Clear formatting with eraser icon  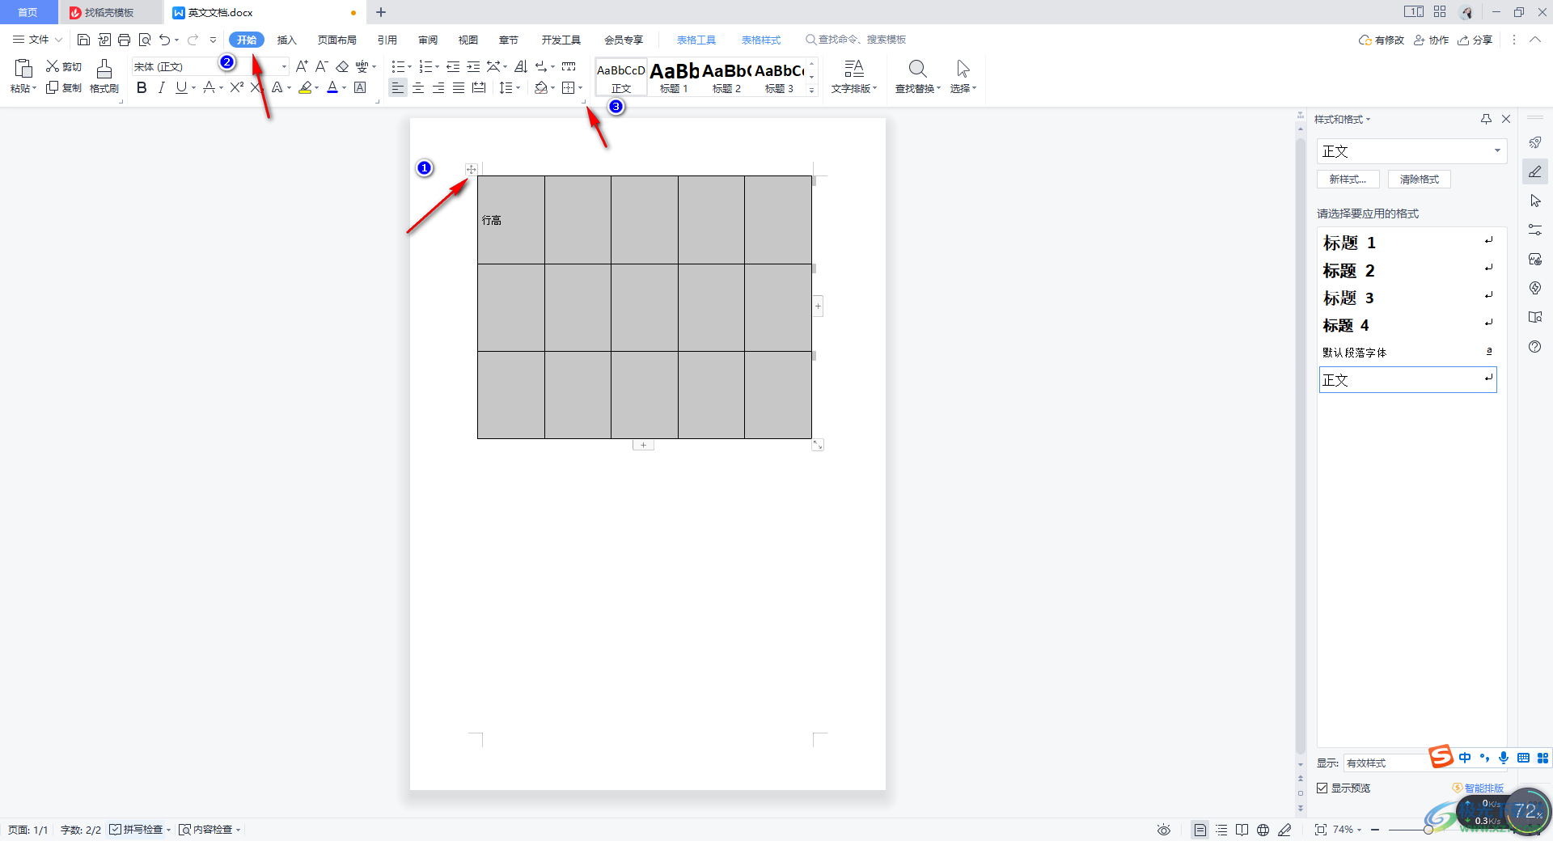pyautogui.click(x=342, y=66)
